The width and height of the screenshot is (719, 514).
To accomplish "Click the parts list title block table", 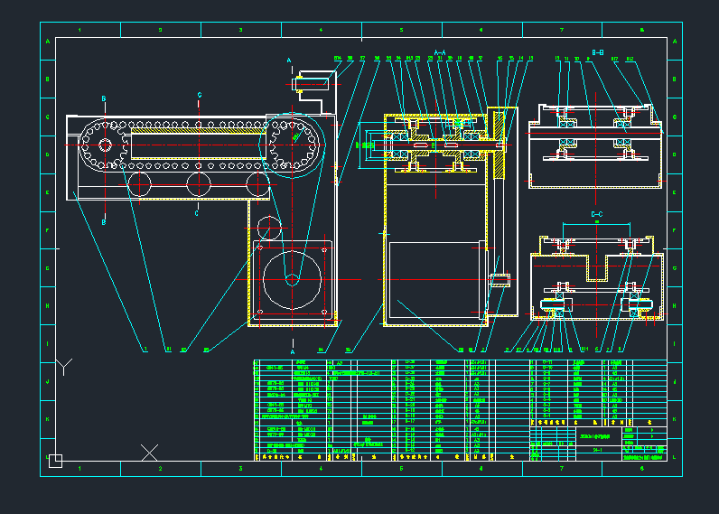I will pyautogui.click(x=461, y=410).
